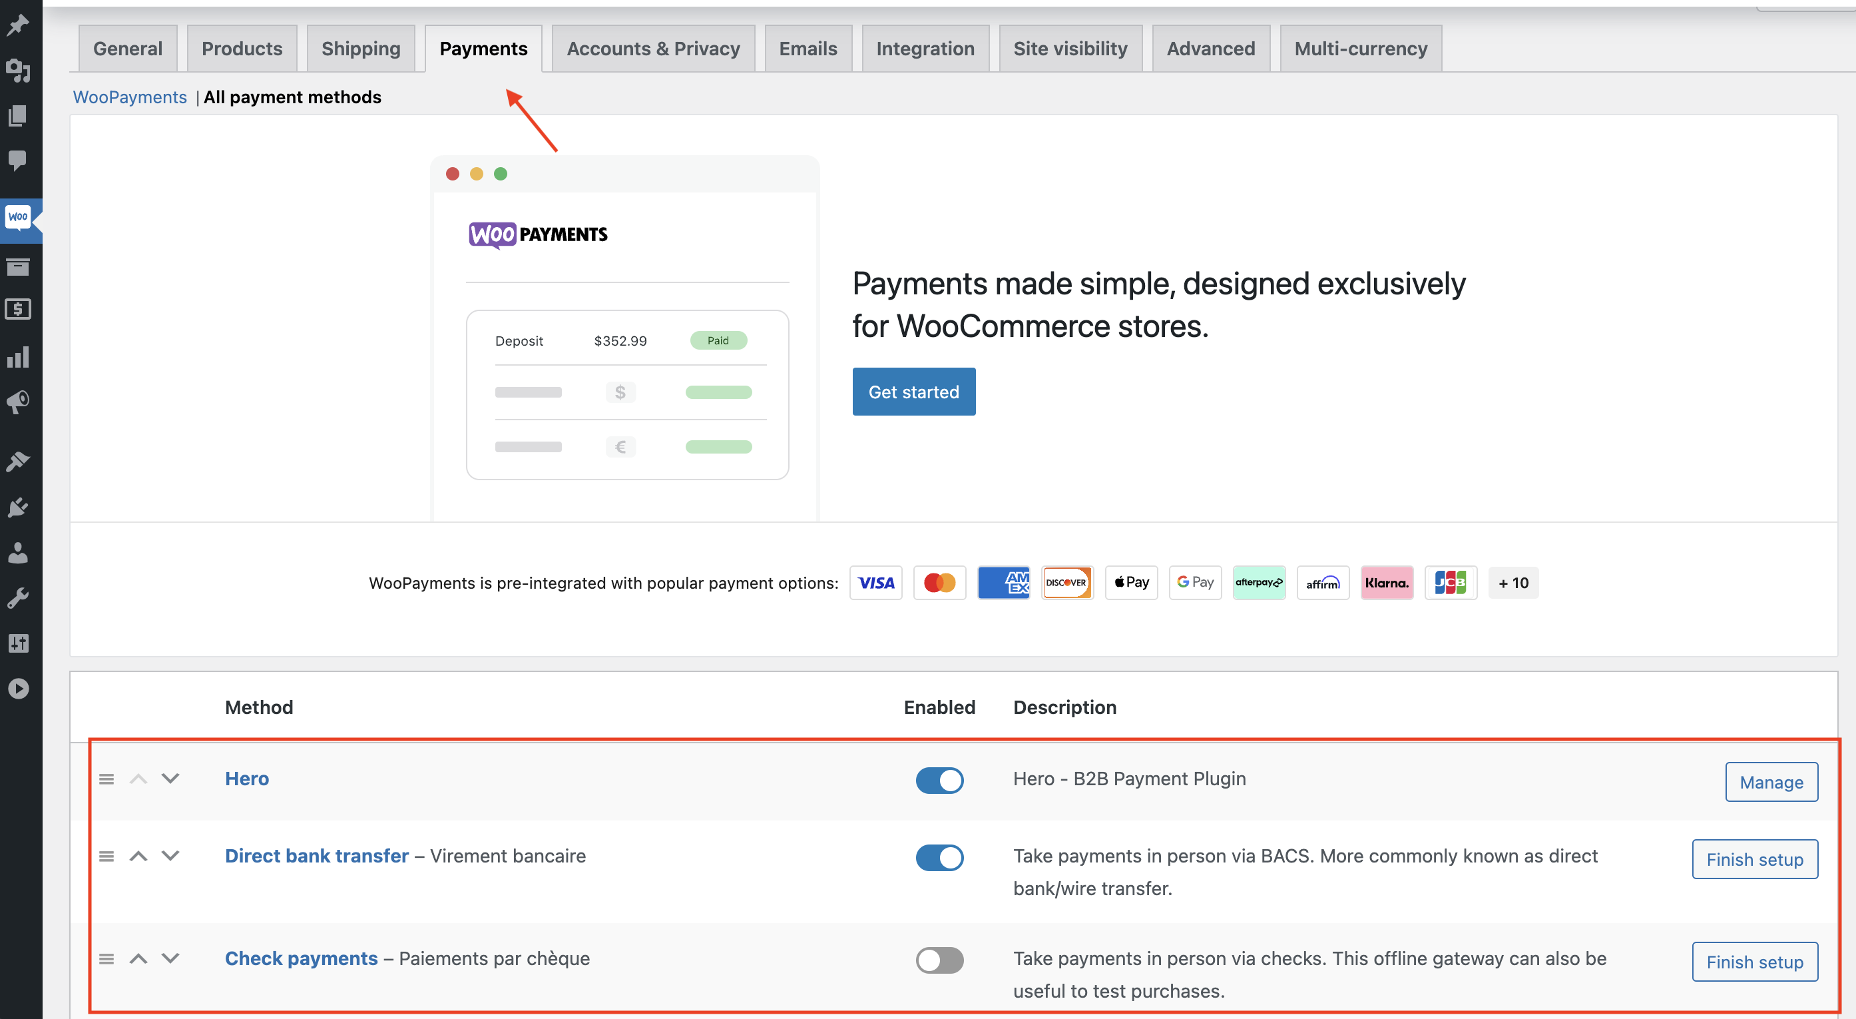Open the Multi-currency tab
Image resolution: width=1856 pixels, height=1019 pixels.
[x=1359, y=48]
